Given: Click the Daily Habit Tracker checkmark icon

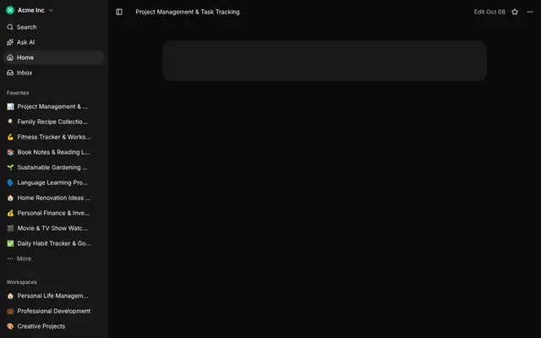Looking at the screenshot, I should (10, 243).
